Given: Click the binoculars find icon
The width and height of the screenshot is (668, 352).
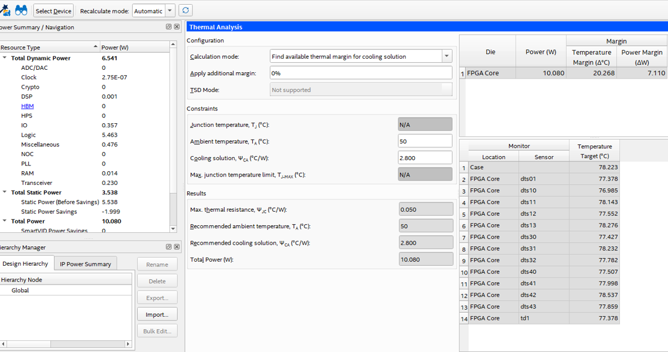Looking at the screenshot, I should [x=21, y=11].
